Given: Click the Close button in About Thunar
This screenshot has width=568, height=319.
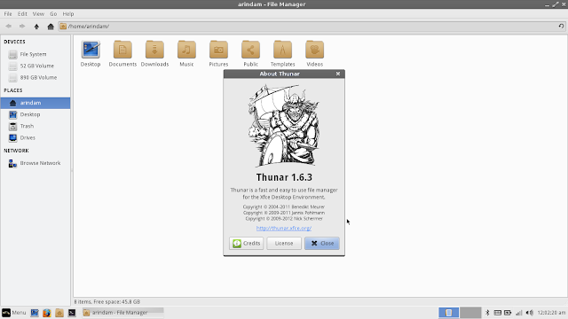Looking at the screenshot, I should click(x=322, y=243).
